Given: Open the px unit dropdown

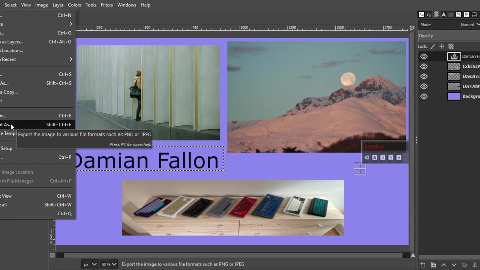Looking at the screenshot, I should click(90, 264).
